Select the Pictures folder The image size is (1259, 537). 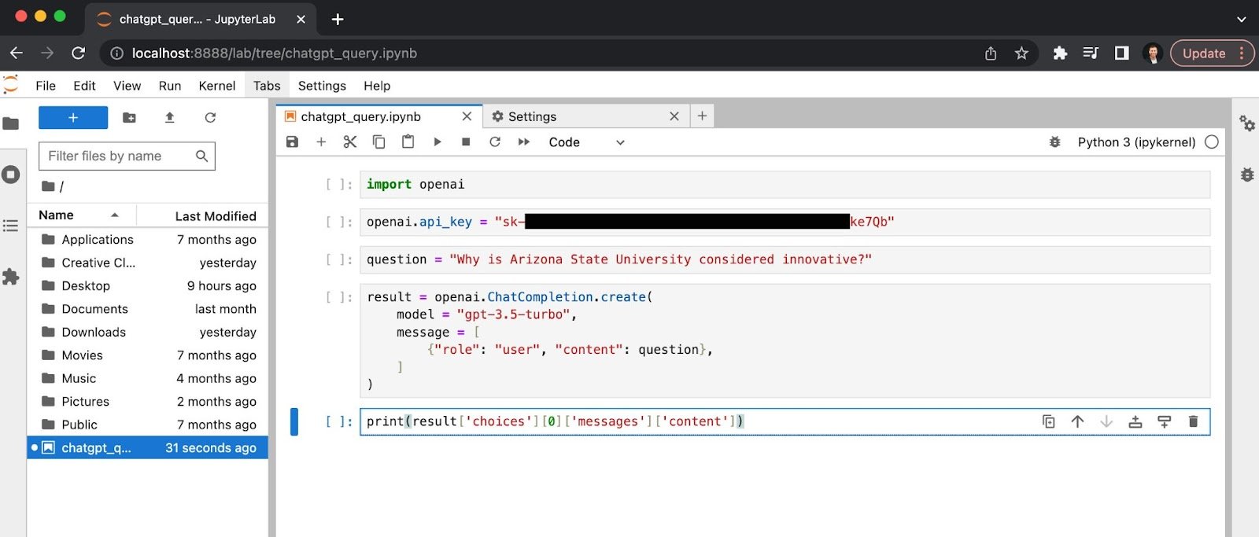(148, 401)
